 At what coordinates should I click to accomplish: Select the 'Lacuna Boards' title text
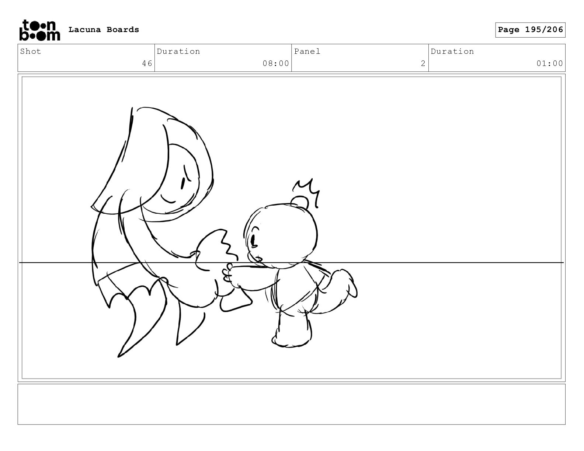(104, 30)
